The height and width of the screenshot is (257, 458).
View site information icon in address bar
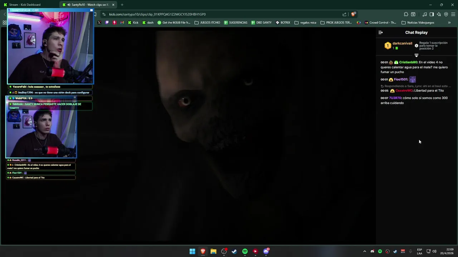104,14
